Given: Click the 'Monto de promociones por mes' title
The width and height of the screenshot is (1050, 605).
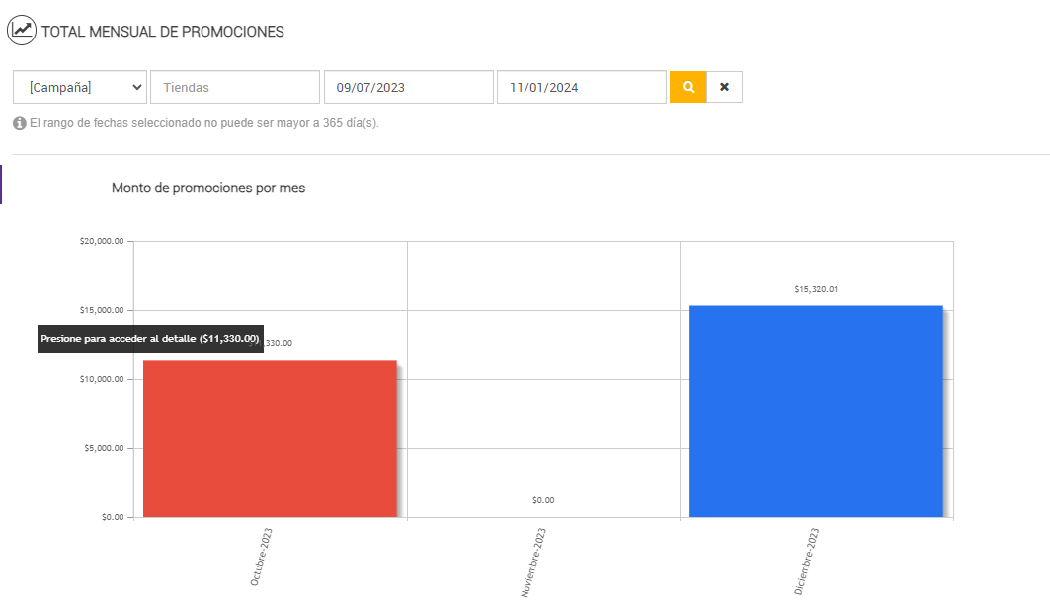Looking at the screenshot, I should (208, 189).
